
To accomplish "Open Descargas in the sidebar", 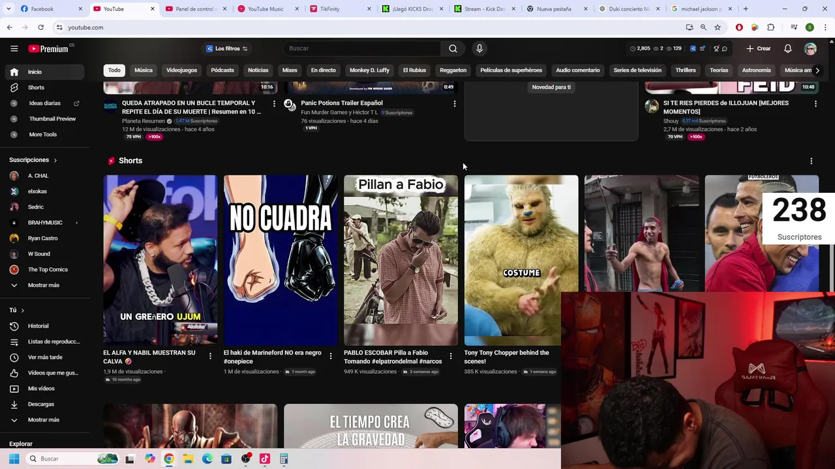I will [x=46, y=404].
